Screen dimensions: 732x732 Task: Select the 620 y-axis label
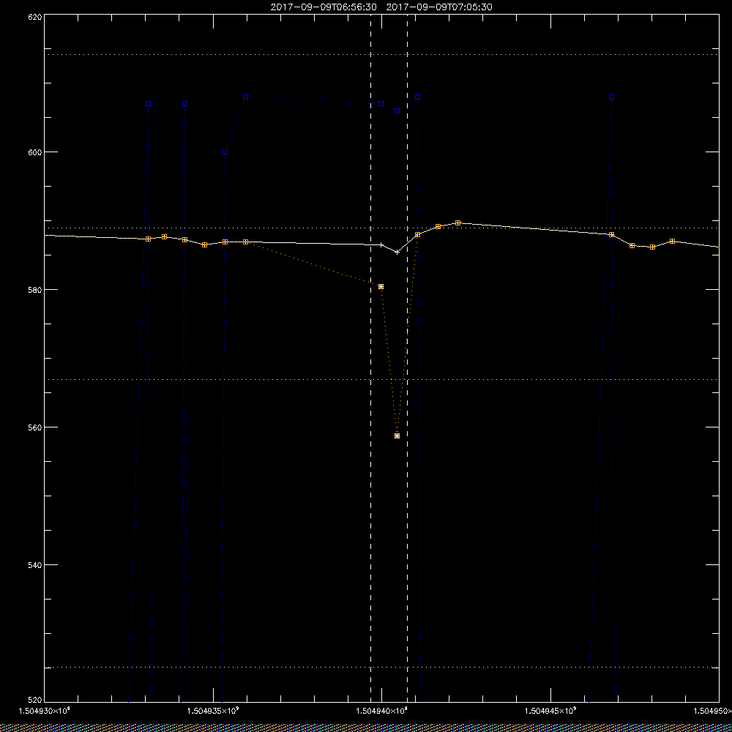tap(34, 17)
